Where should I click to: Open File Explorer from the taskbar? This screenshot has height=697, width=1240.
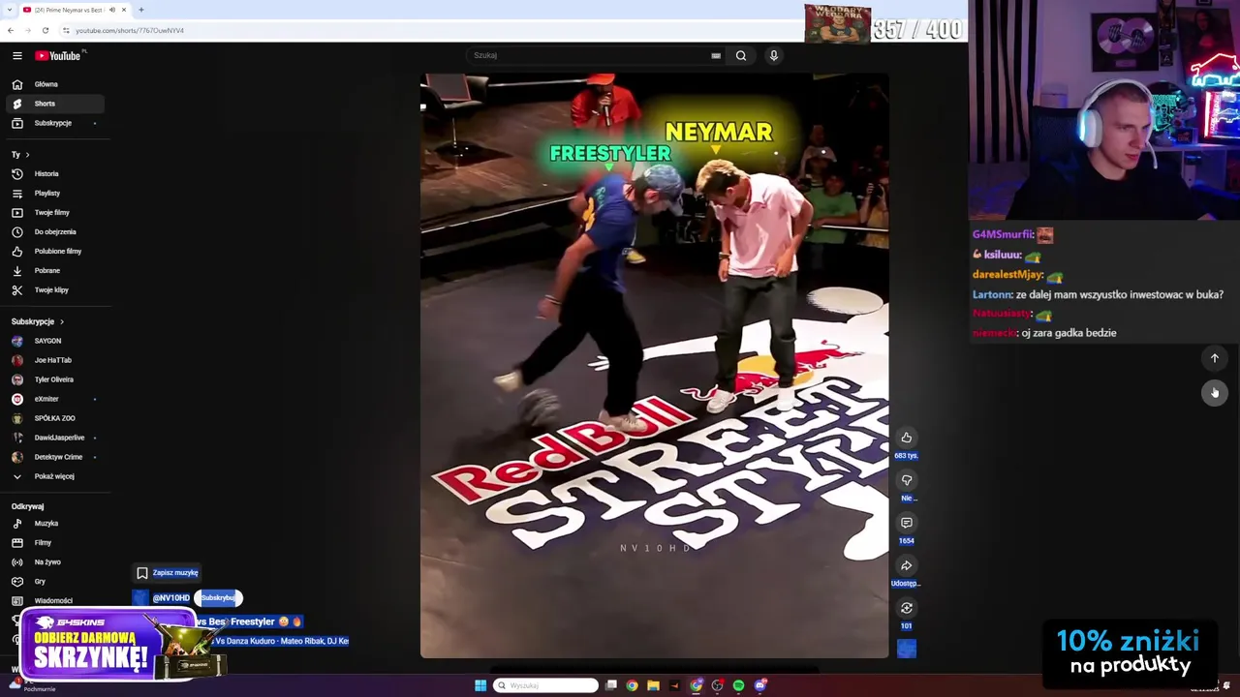[654, 685]
